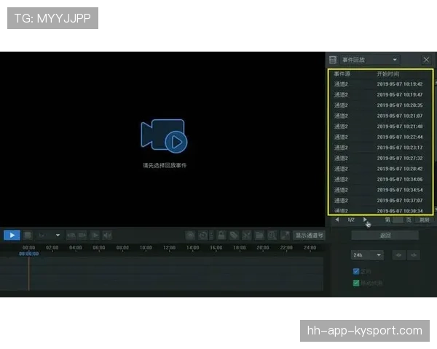Click the slow-forward playback icon
437x349 pixels.
95,236
